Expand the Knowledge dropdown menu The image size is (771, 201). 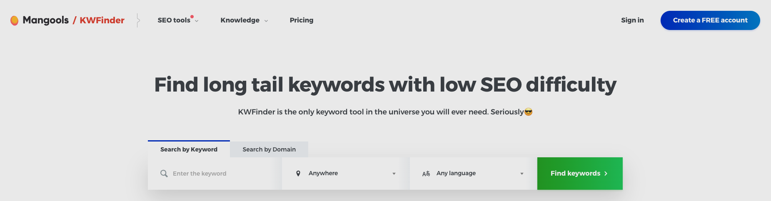(244, 20)
